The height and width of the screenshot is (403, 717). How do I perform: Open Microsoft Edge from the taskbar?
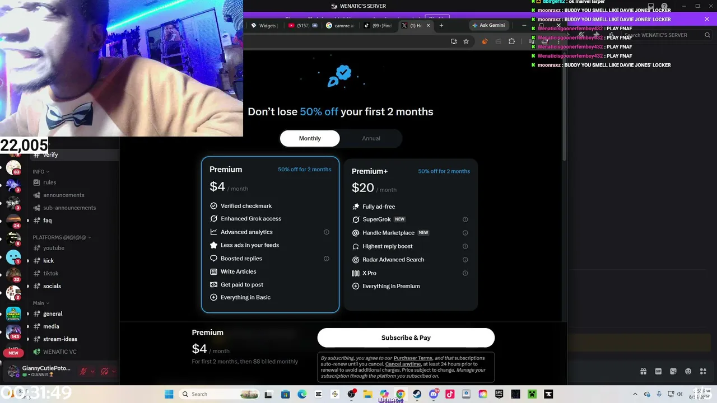click(302, 394)
